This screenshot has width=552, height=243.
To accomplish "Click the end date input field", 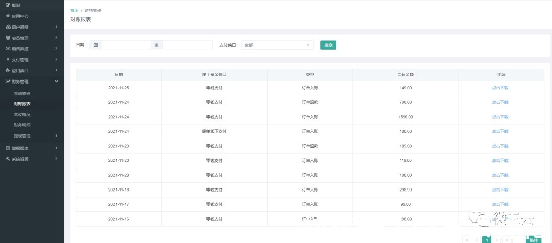I will click(187, 45).
